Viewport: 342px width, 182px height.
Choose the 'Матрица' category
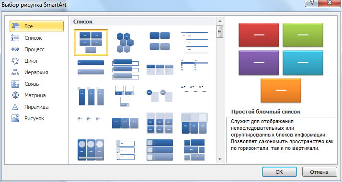[35, 95]
